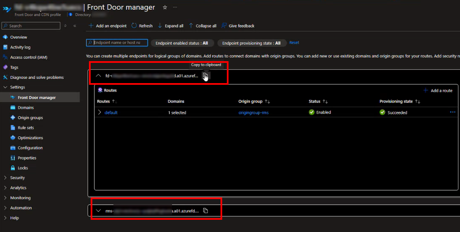Favorite this page with star icon
The image size is (460, 232).
coord(165,7)
